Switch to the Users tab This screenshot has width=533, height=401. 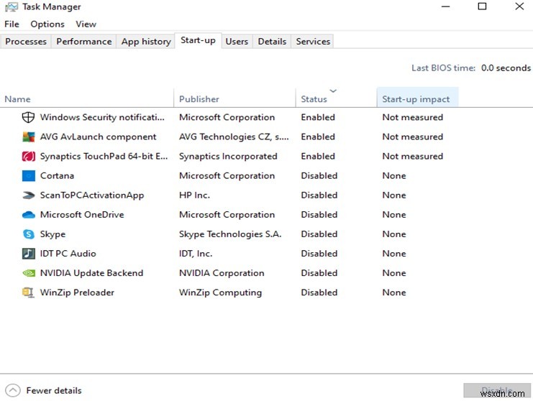[237, 42]
